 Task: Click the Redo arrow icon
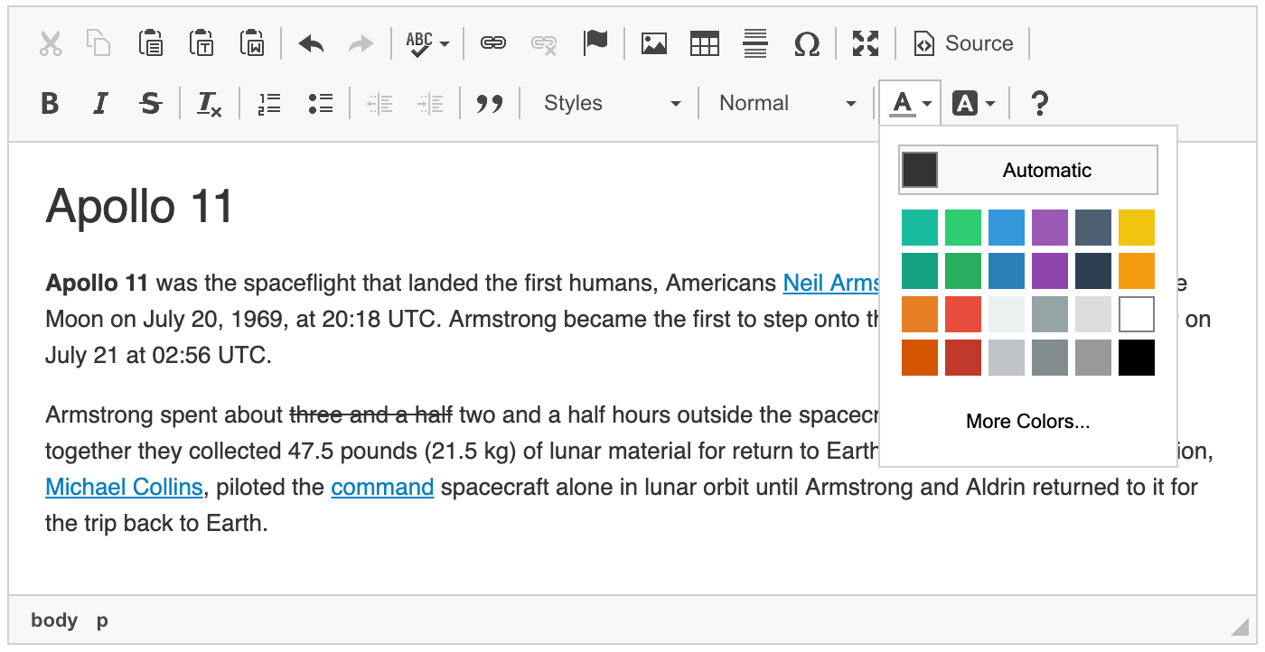pyautogui.click(x=361, y=43)
